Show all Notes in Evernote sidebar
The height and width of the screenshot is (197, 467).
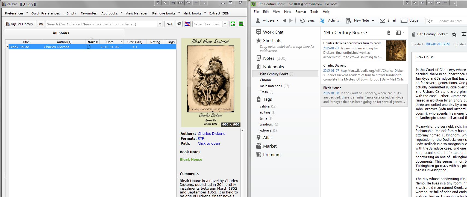pos(271,58)
